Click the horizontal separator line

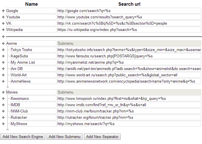[x=104, y=37]
